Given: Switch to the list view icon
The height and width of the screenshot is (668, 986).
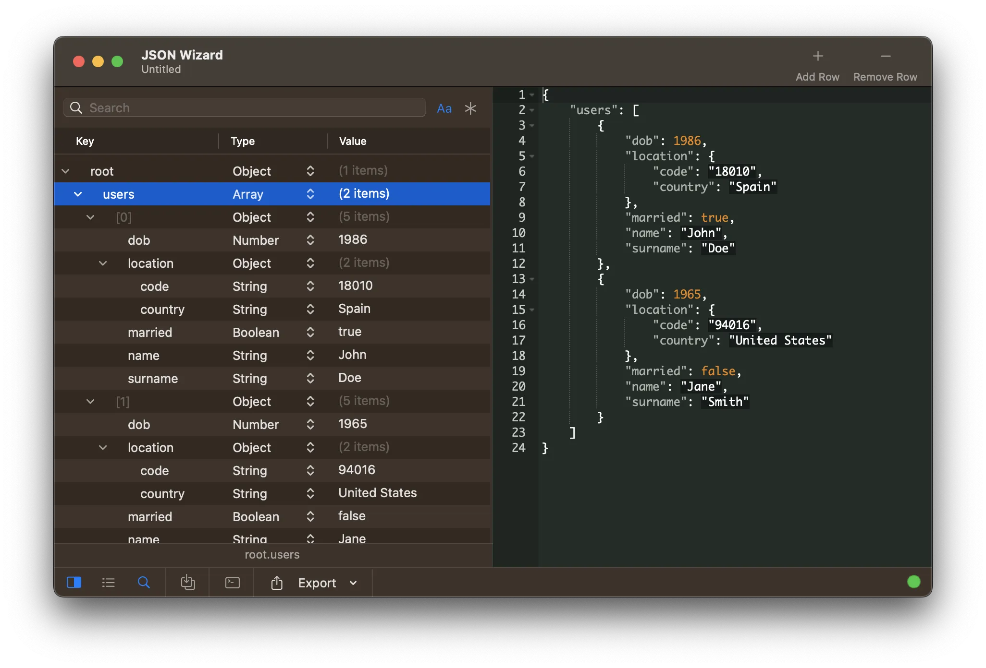Looking at the screenshot, I should tap(109, 583).
